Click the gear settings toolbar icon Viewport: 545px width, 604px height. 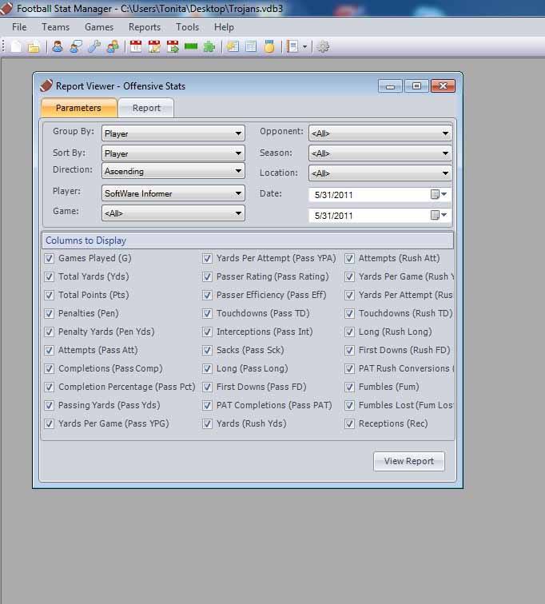click(x=323, y=46)
